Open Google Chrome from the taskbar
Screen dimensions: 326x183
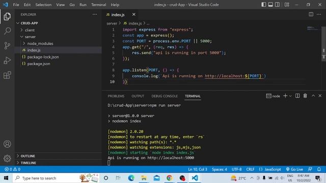tap(170, 178)
